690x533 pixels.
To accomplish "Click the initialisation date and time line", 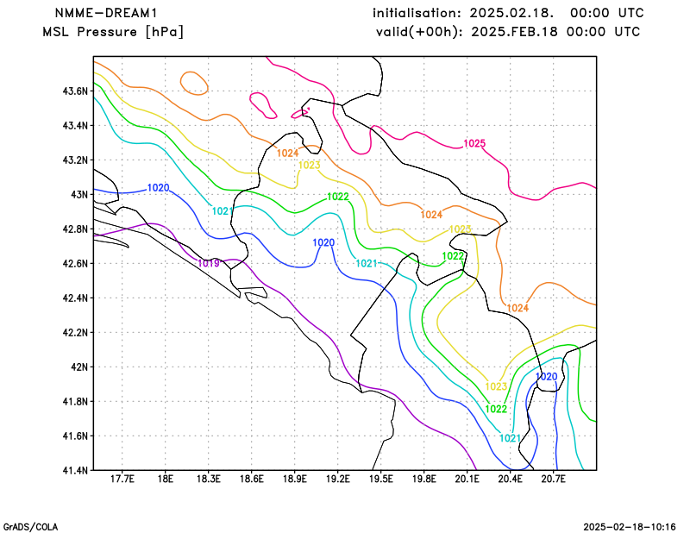I will click(508, 13).
